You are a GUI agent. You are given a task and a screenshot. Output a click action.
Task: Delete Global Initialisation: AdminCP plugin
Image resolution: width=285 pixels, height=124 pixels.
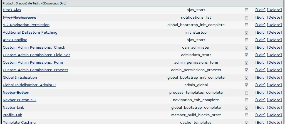(x=274, y=85)
